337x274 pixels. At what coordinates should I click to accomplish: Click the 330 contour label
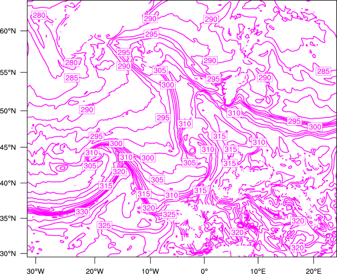(x=82, y=212)
